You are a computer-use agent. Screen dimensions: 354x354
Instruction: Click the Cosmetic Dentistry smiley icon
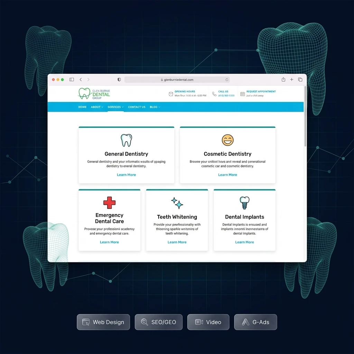click(227, 140)
